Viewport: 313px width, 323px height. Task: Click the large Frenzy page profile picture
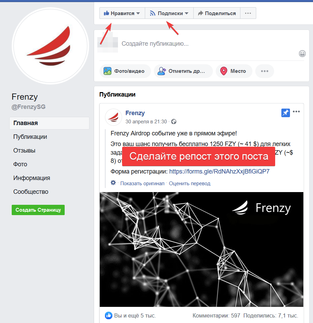tap(50, 46)
